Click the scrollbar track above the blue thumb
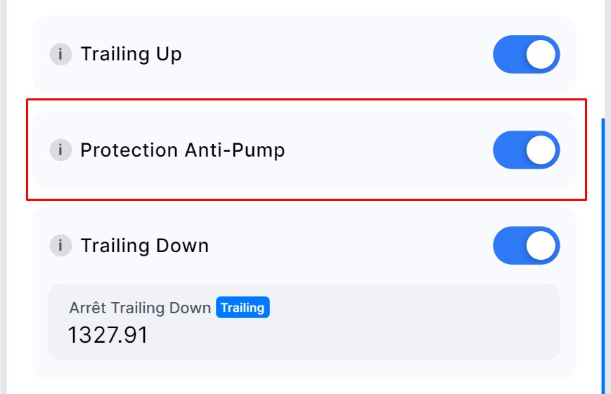The image size is (611, 394). pos(603,56)
